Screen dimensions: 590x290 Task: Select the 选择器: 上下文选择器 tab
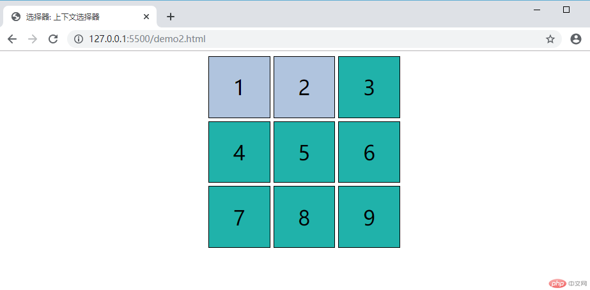[70, 17]
